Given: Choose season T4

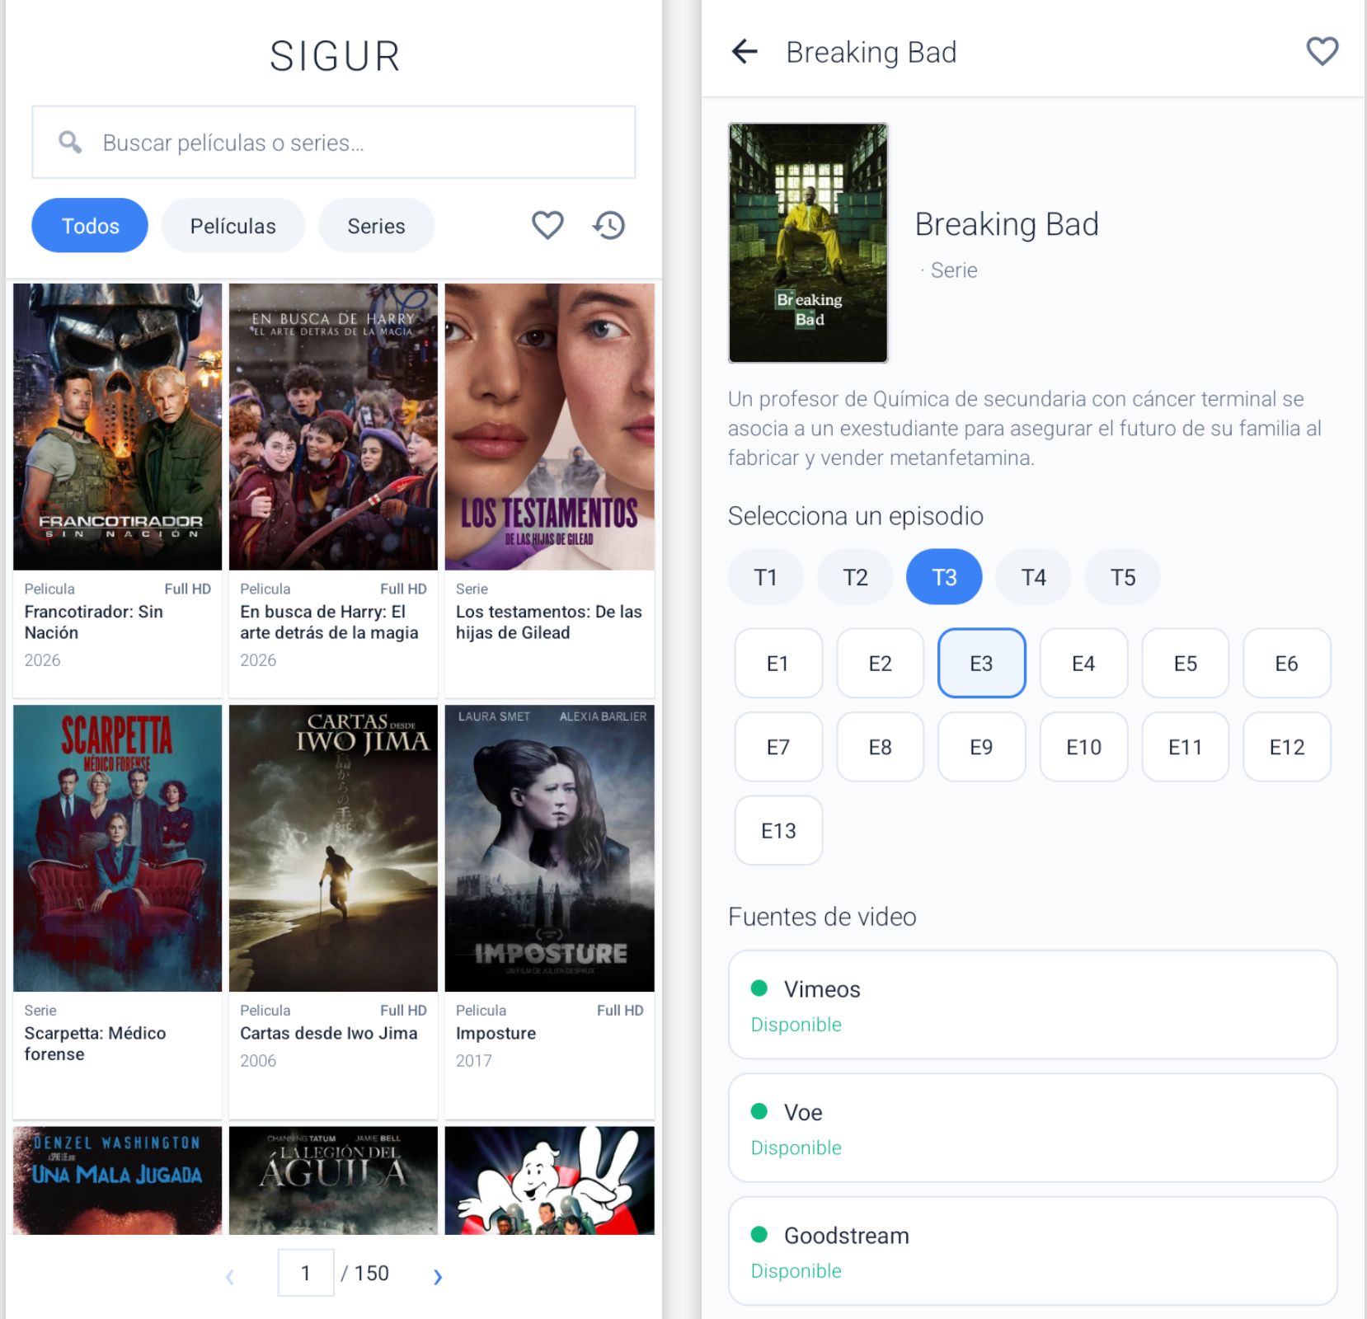Looking at the screenshot, I should point(1033,577).
